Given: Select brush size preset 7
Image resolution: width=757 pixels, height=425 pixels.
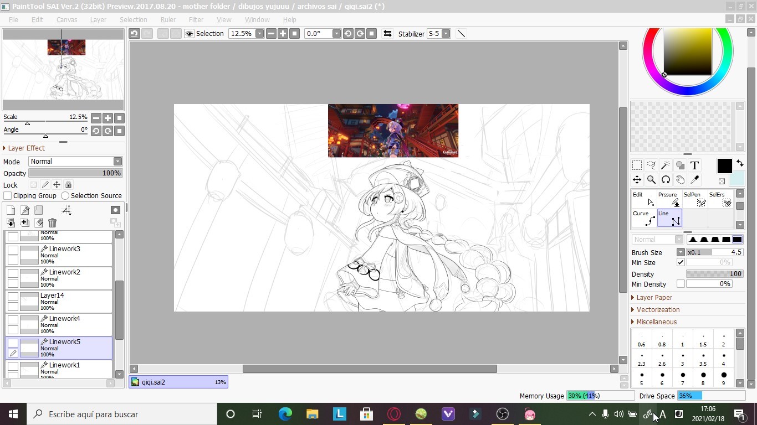Looking at the screenshot, I should pos(682,379).
